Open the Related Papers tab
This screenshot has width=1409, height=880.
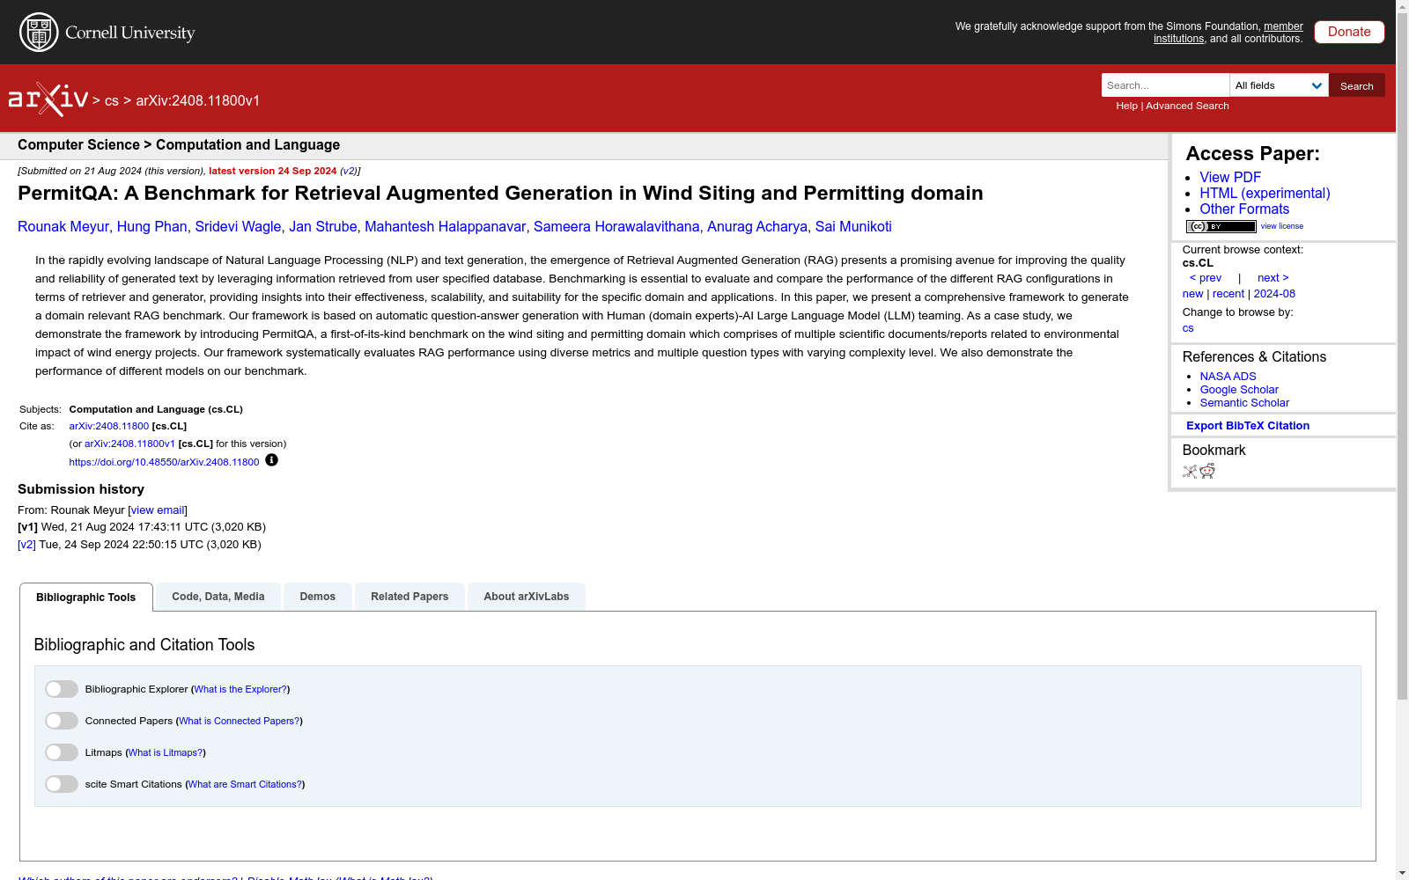(409, 597)
